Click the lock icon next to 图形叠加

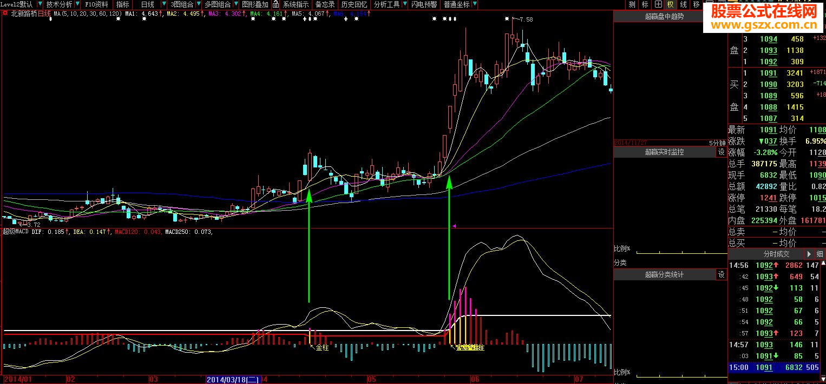(276, 4)
